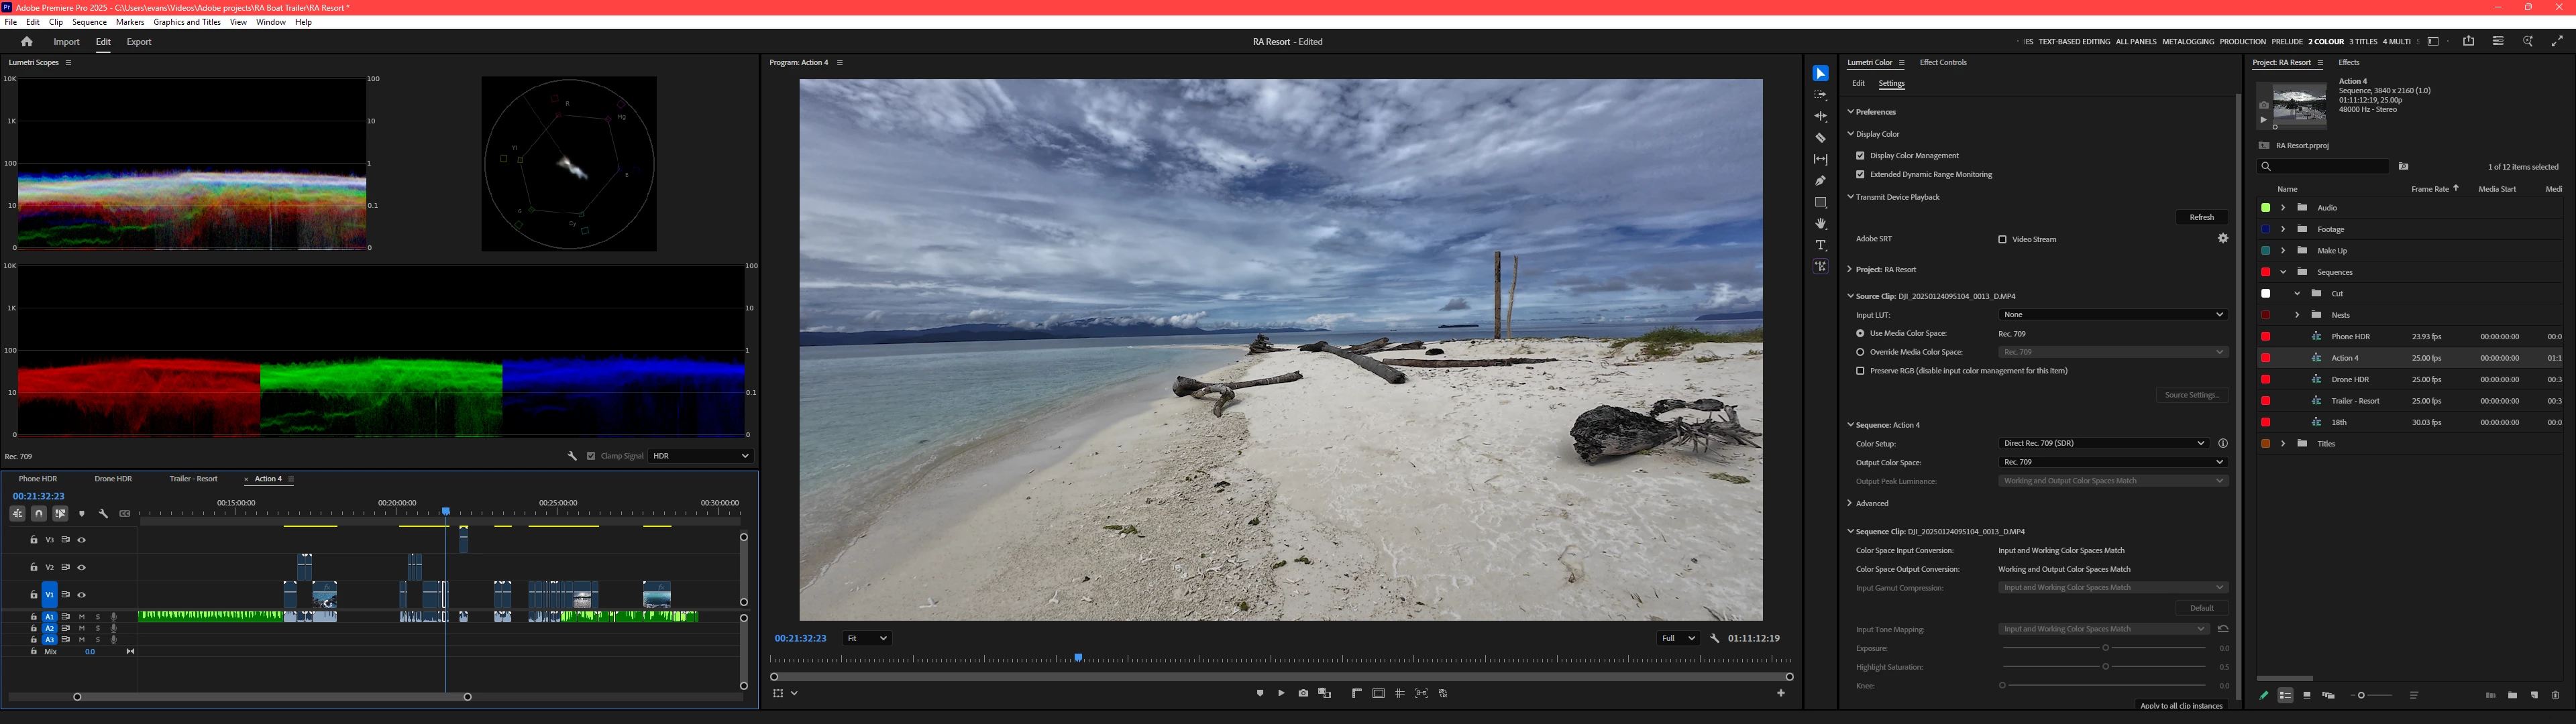Open timeline display settings wrench

pos(103,513)
